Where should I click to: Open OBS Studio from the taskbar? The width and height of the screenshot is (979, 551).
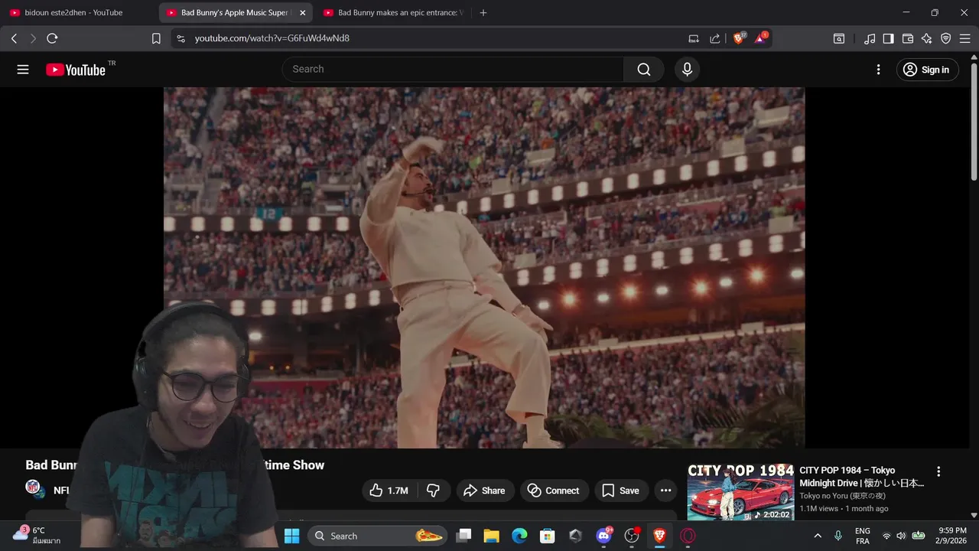click(632, 536)
